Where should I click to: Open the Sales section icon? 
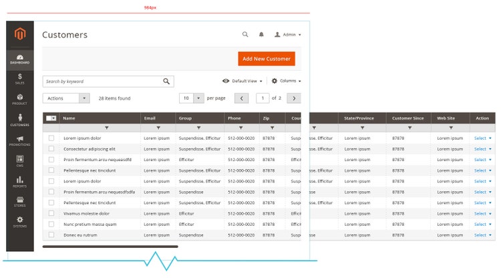20,79
